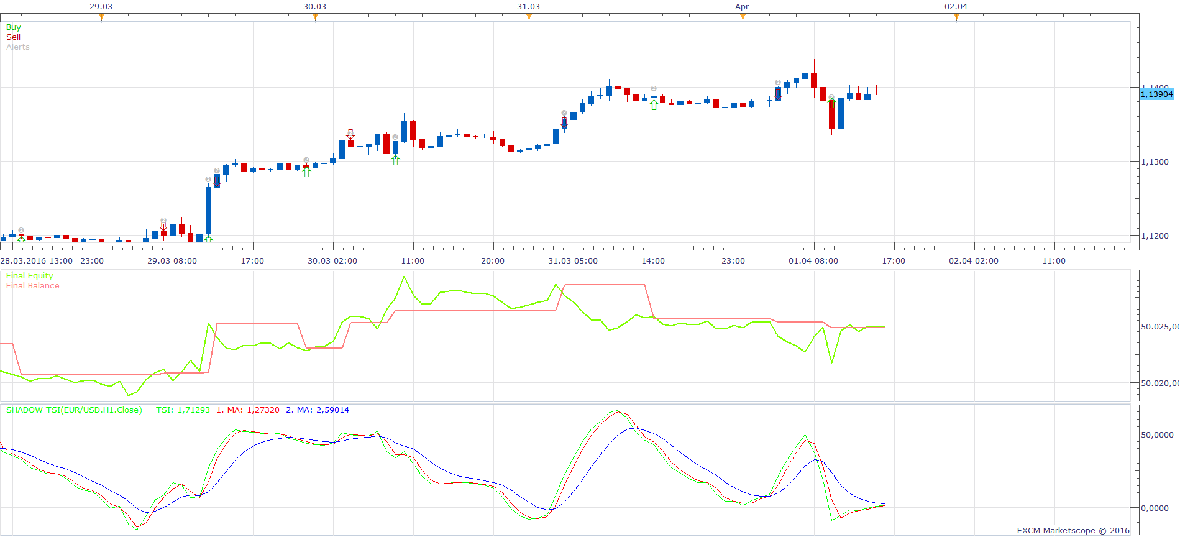Click the 50.025,00 equity axis label

click(1159, 326)
